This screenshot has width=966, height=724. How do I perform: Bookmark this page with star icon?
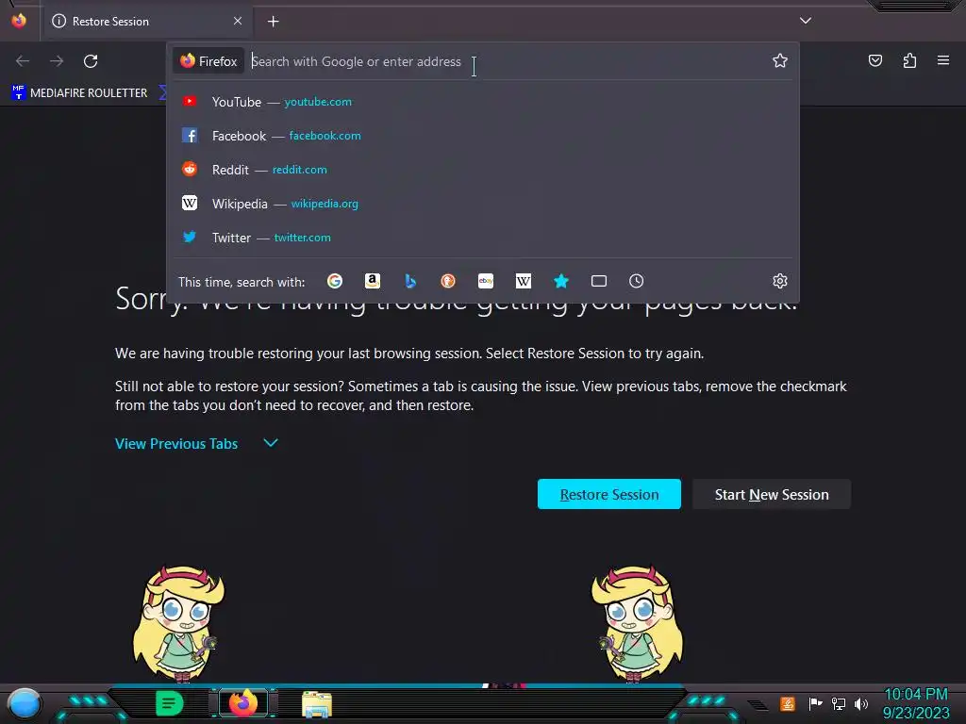click(x=780, y=61)
